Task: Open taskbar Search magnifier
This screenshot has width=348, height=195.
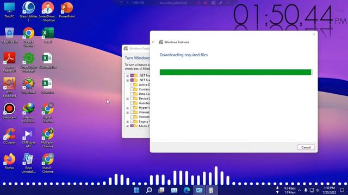Action: click(149, 190)
